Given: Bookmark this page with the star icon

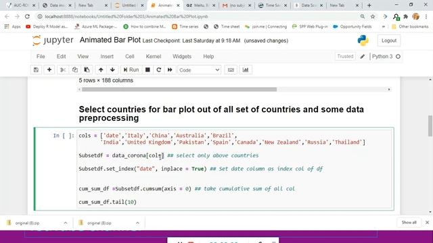Looking at the screenshot, I should point(373,17).
